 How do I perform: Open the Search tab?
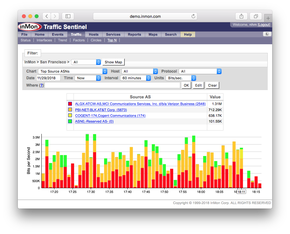(171, 34)
